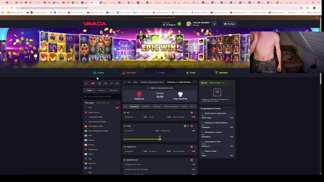Go to the Турниры section
This screenshot has height=182, width=324.
click(x=221, y=73)
